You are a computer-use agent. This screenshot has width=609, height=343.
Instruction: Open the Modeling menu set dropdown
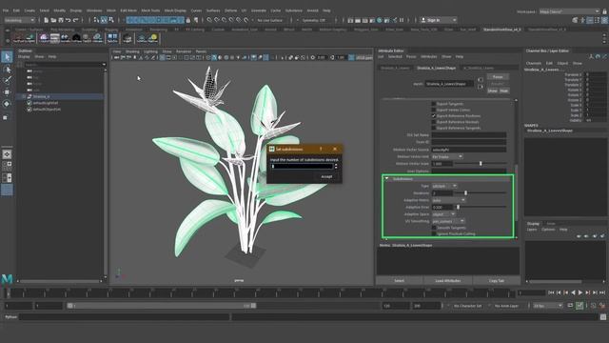(x=19, y=20)
